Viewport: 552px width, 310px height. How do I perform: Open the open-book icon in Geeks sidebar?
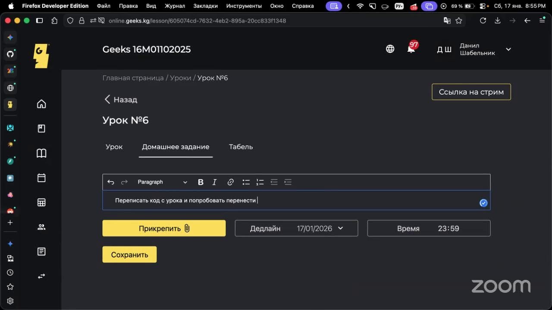tap(41, 153)
